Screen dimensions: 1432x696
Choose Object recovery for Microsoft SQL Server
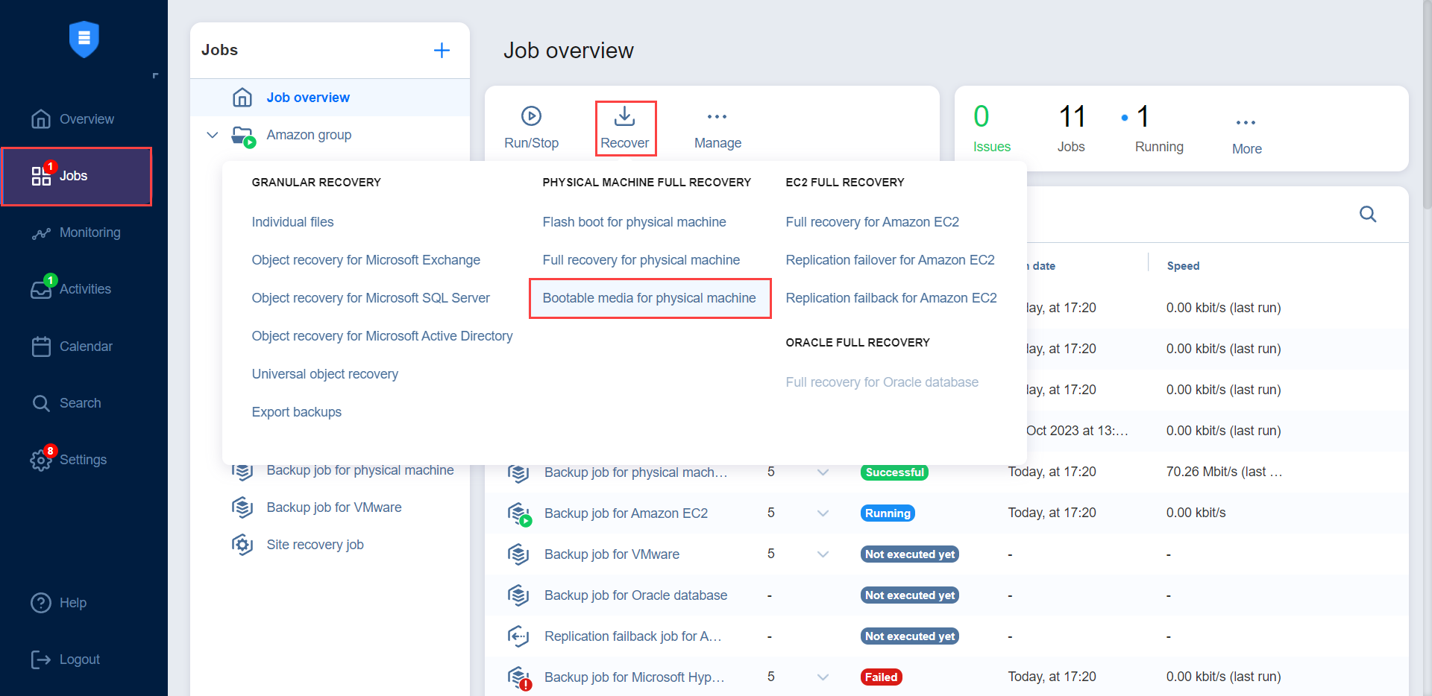(x=371, y=298)
